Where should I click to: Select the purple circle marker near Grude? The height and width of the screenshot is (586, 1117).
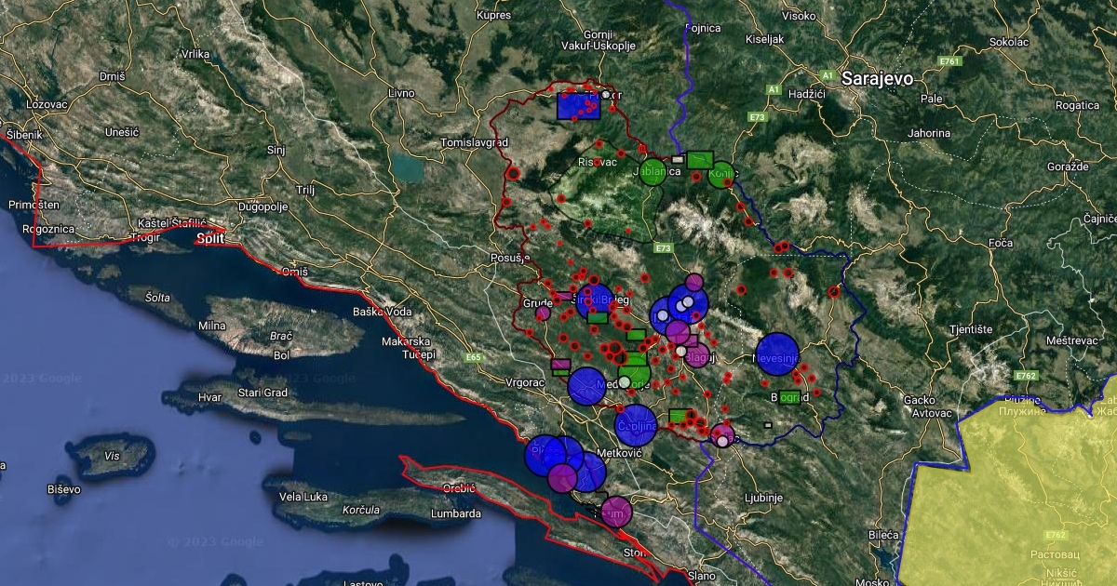[x=543, y=313]
